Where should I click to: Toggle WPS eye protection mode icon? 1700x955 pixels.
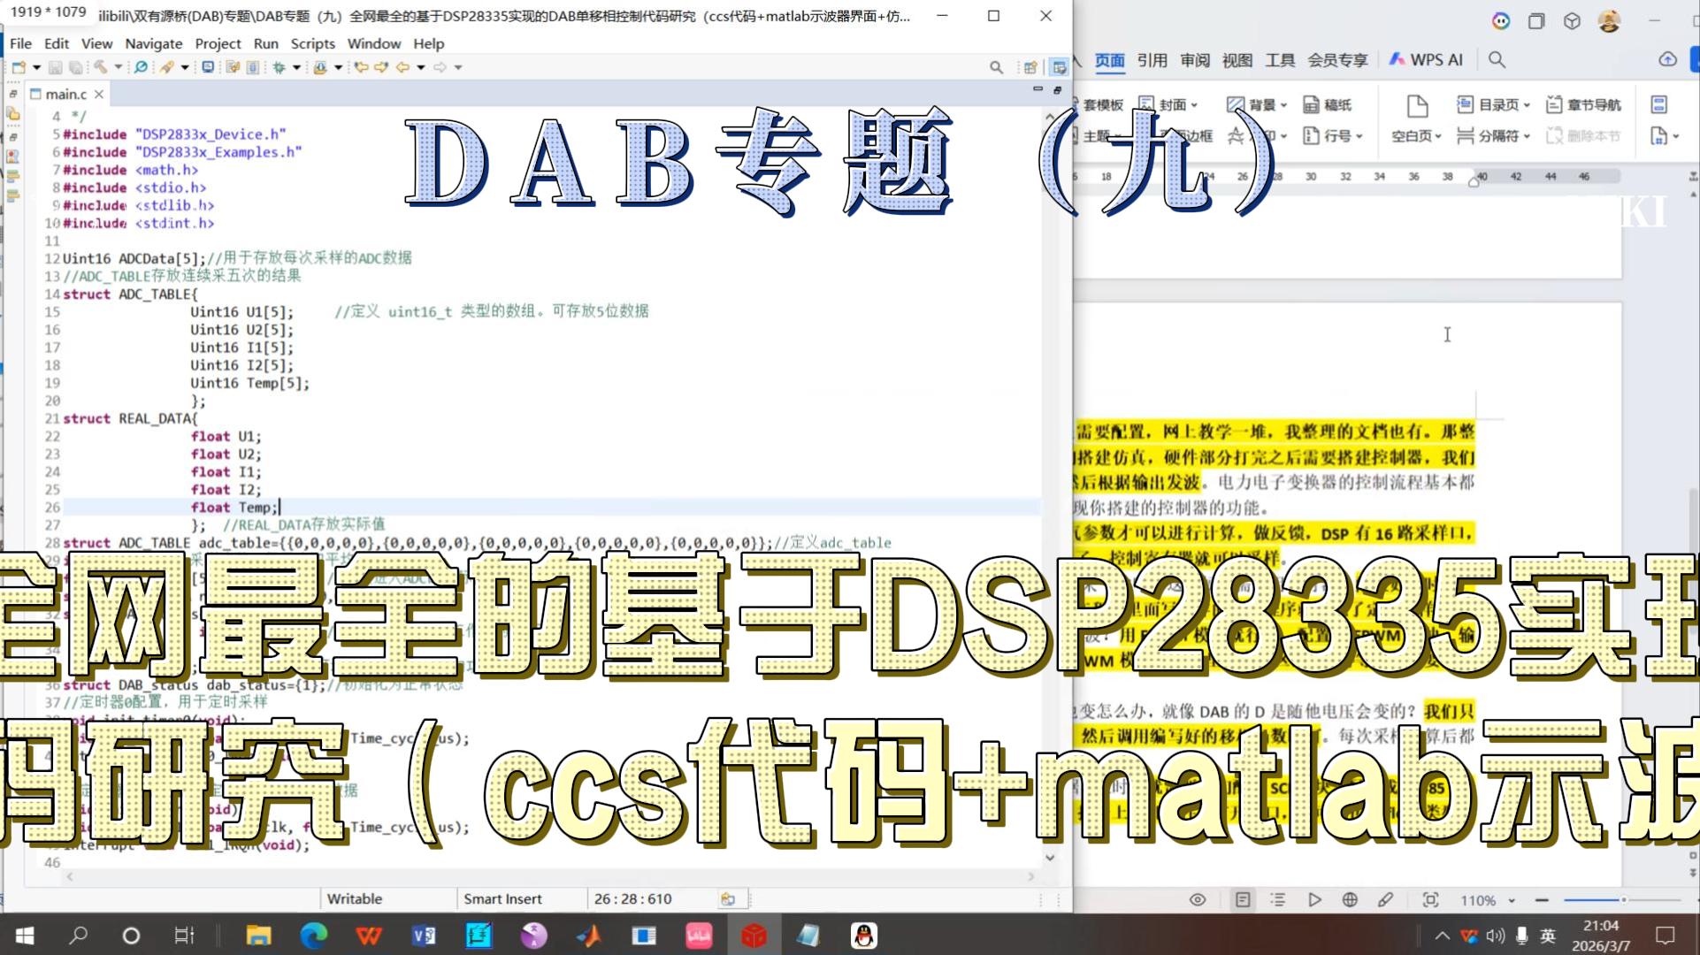[1198, 899]
